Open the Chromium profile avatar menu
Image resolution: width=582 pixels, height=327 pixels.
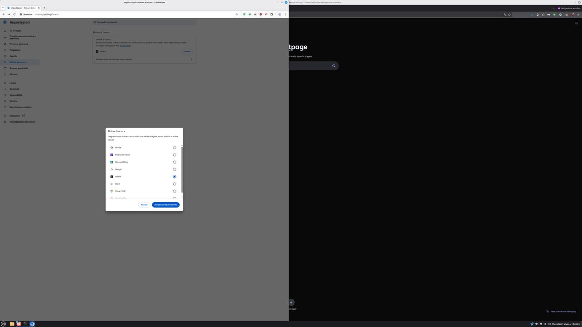pos(280,15)
